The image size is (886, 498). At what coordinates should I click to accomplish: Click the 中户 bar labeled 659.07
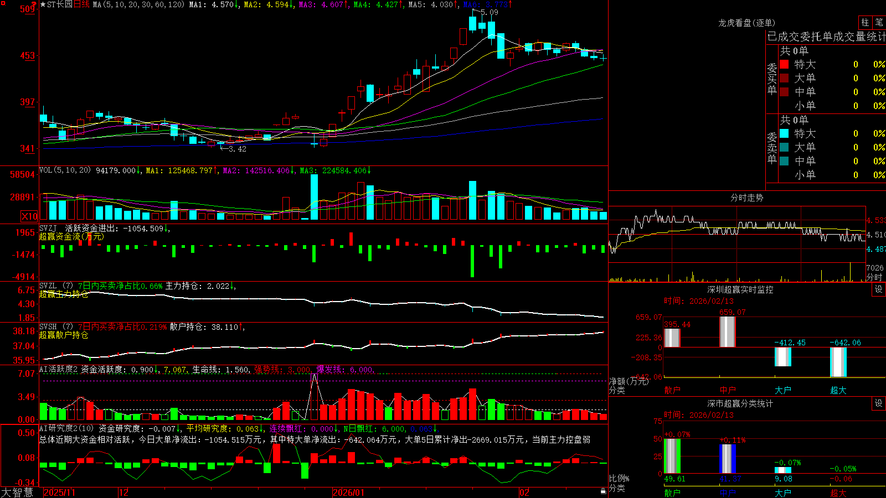click(727, 332)
